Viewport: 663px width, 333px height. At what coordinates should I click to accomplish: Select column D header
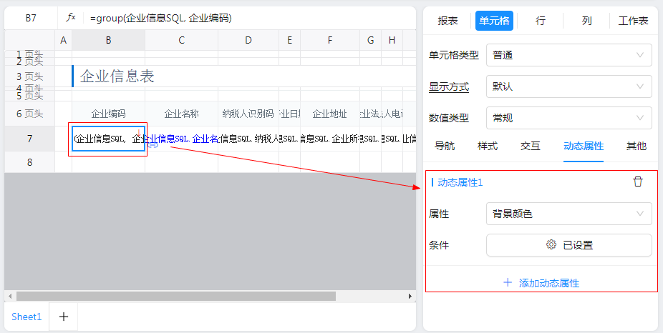[x=248, y=41]
